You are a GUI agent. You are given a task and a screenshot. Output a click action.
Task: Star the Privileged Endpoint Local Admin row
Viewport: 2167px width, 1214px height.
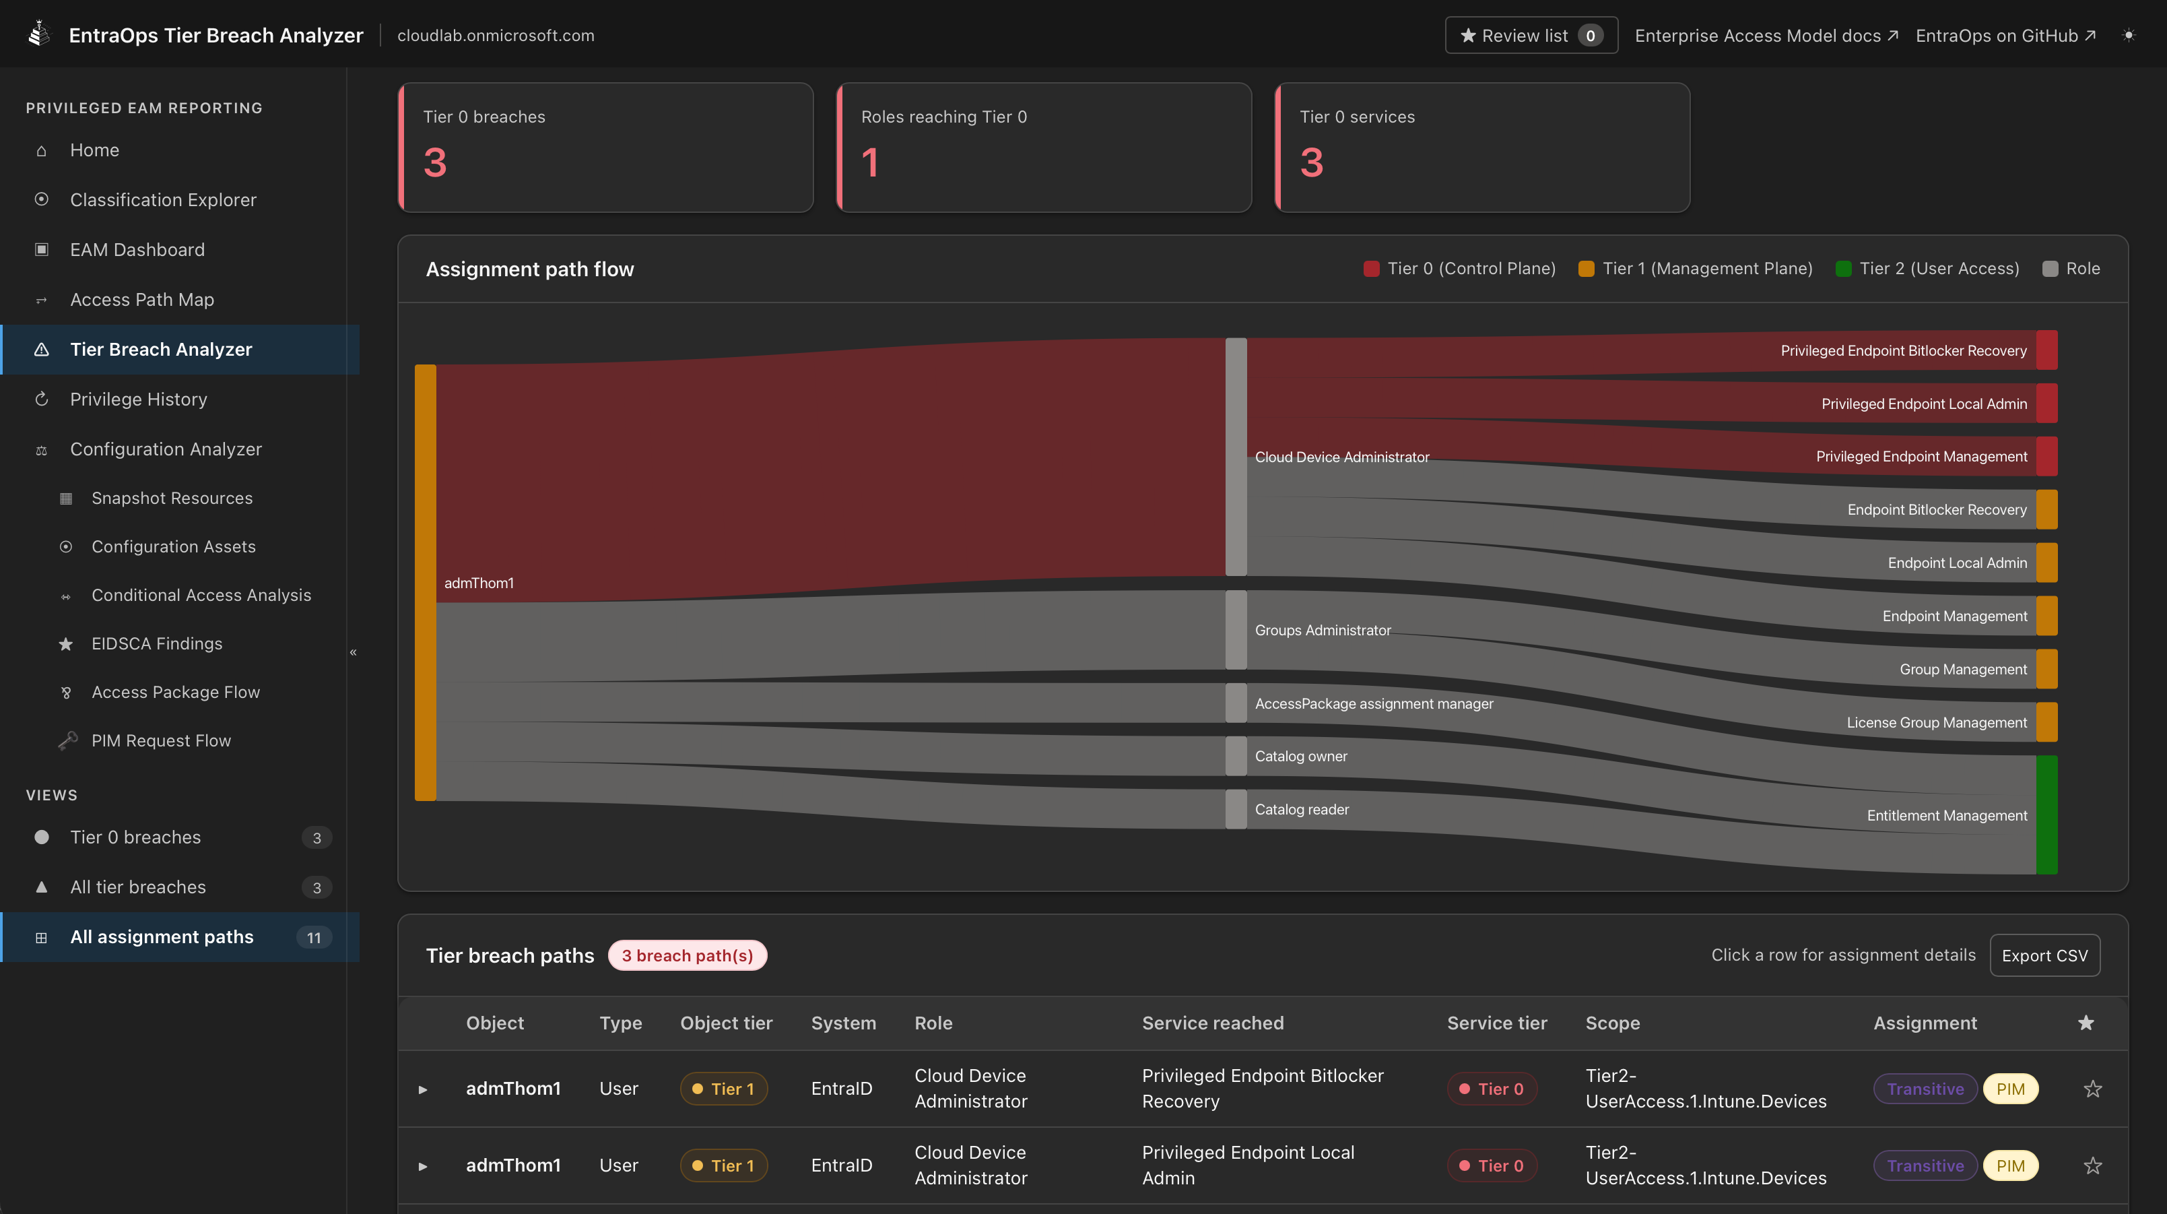pos(2093,1165)
